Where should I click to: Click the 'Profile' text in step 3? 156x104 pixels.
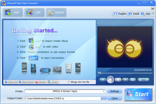click(x=31, y=52)
